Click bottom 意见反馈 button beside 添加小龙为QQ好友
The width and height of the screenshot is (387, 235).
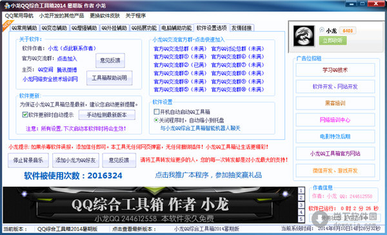tap(119, 160)
